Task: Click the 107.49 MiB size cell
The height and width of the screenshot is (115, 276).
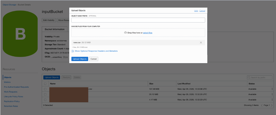Action: [x=154, y=89]
